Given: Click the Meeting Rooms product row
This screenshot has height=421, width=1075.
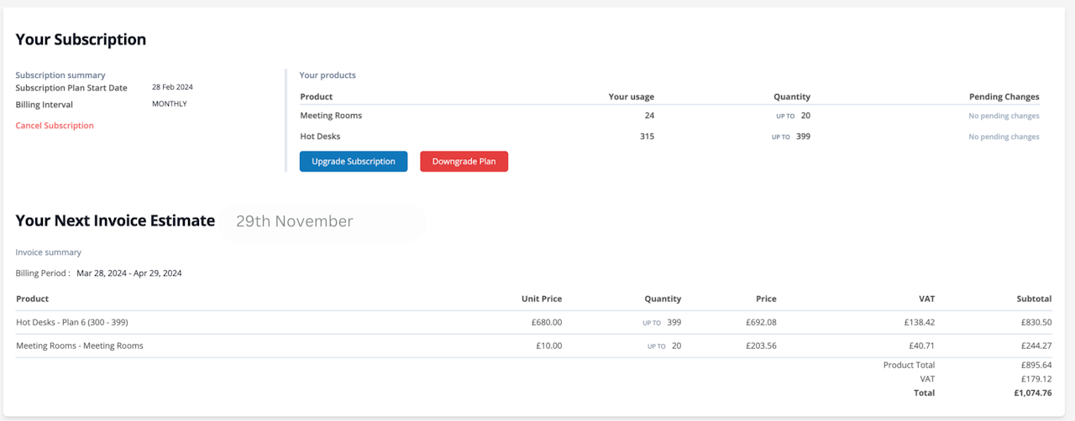Looking at the screenshot, I should 331,116.
